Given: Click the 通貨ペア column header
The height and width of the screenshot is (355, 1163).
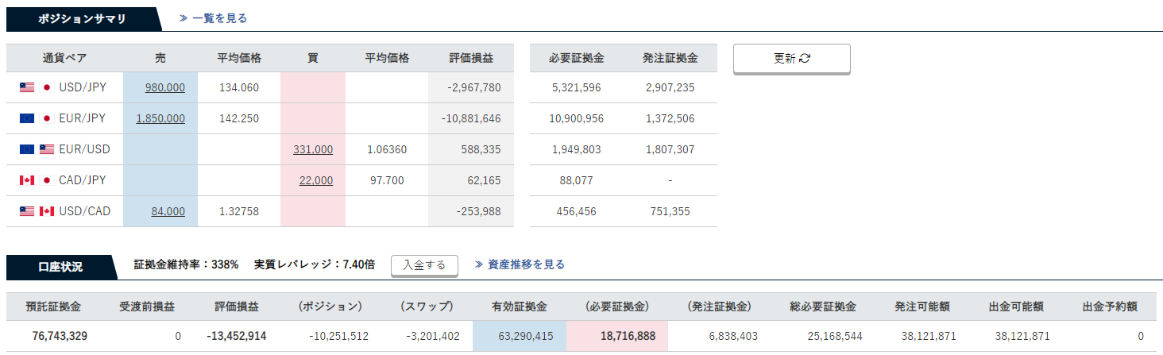Looking at the screenshot, I should pos(65,58).
